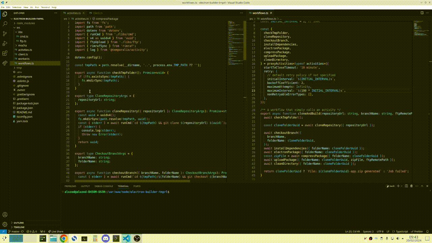The width and height of the screenshot is (432, 243).
Task: Kill the terminal with the trash icon
Action: coord(411,186)
